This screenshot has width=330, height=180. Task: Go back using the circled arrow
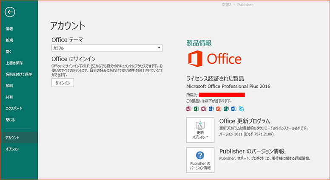pos(10,12)
